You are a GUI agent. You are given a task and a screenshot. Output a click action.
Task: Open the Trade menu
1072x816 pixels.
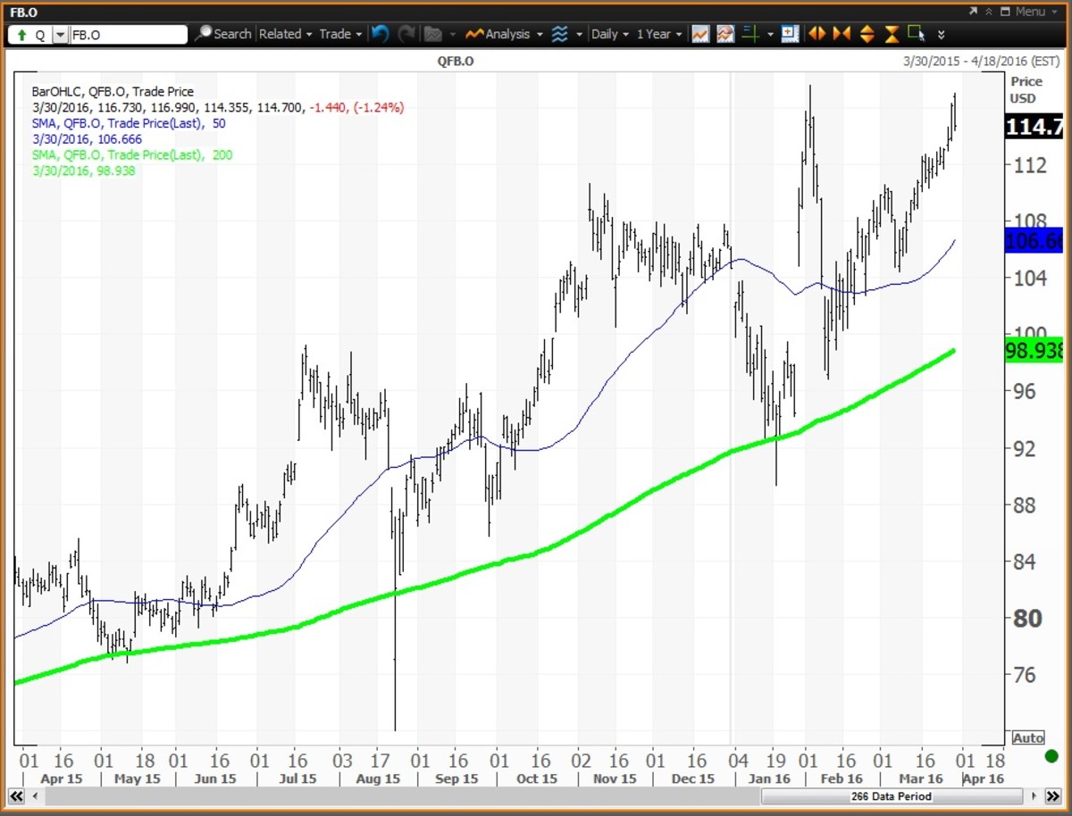pyautogui.click(x=340, y=34)
